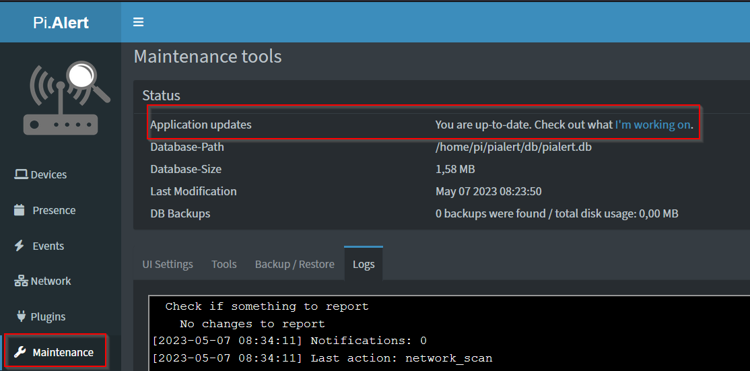Click the laptop icon beside Devices

click(22, 174)
